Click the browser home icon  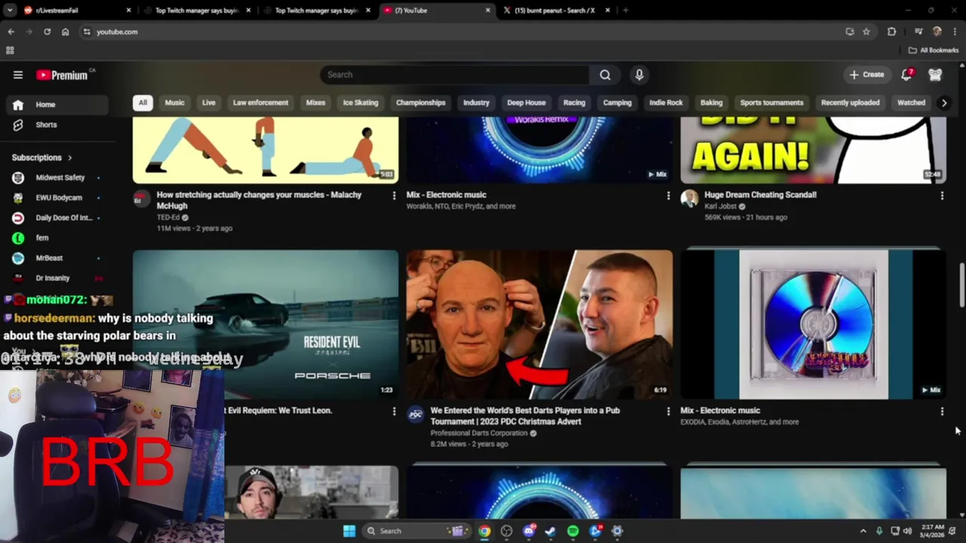pyautogui.click(x=65, y=32)
